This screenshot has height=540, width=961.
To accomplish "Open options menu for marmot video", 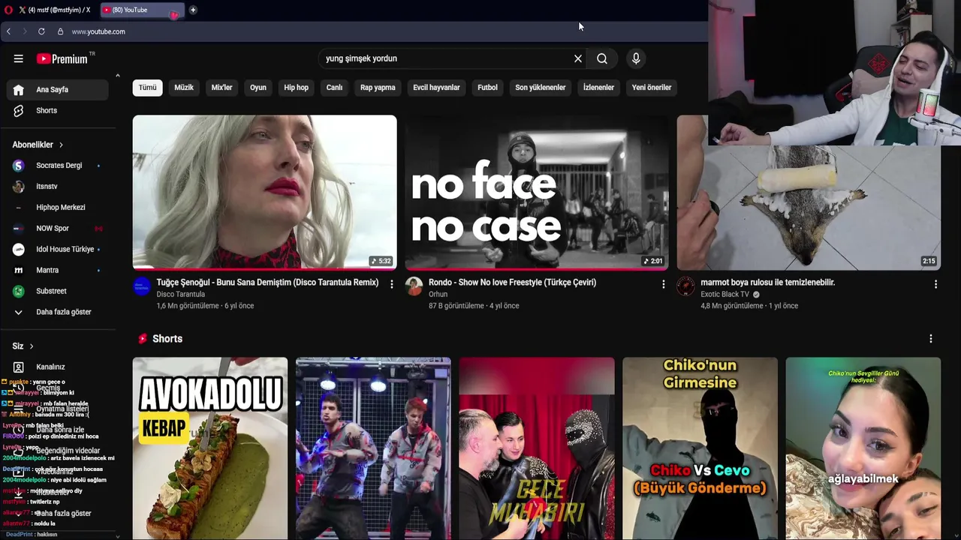I will [935, 284].
